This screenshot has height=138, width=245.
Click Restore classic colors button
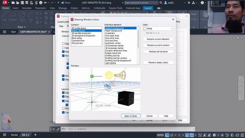(158, 62)
